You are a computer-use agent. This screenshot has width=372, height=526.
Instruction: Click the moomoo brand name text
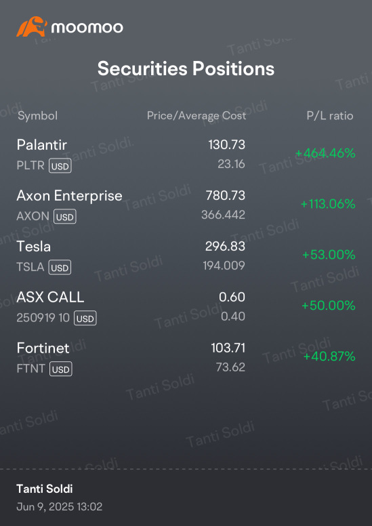(87, 28)
